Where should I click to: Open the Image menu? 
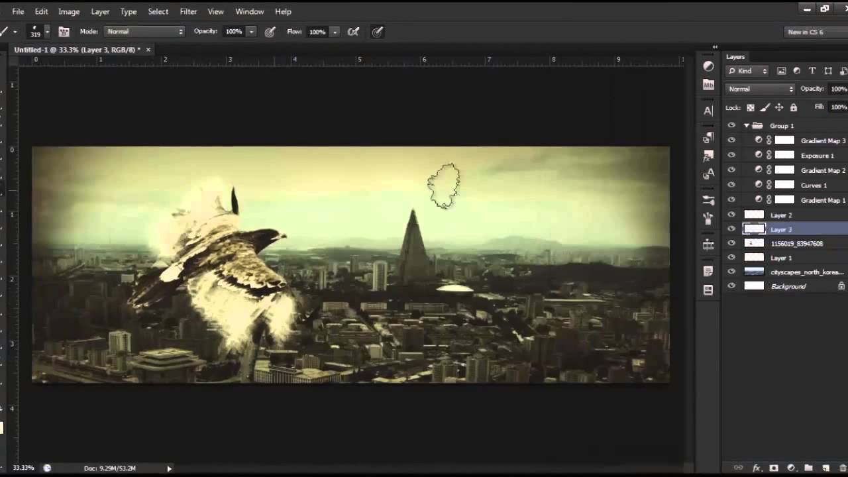click(x=69, y=11)
